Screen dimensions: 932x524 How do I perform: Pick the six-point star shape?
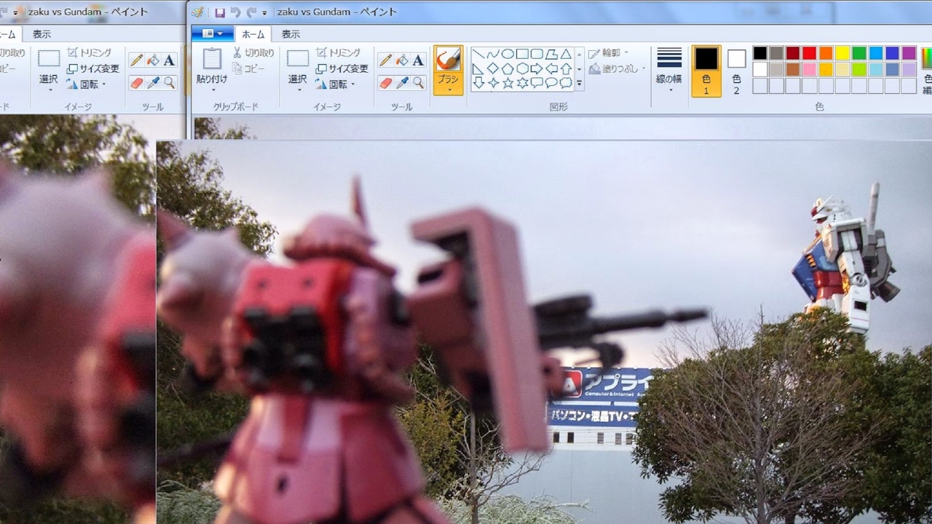tap(522, 83)
